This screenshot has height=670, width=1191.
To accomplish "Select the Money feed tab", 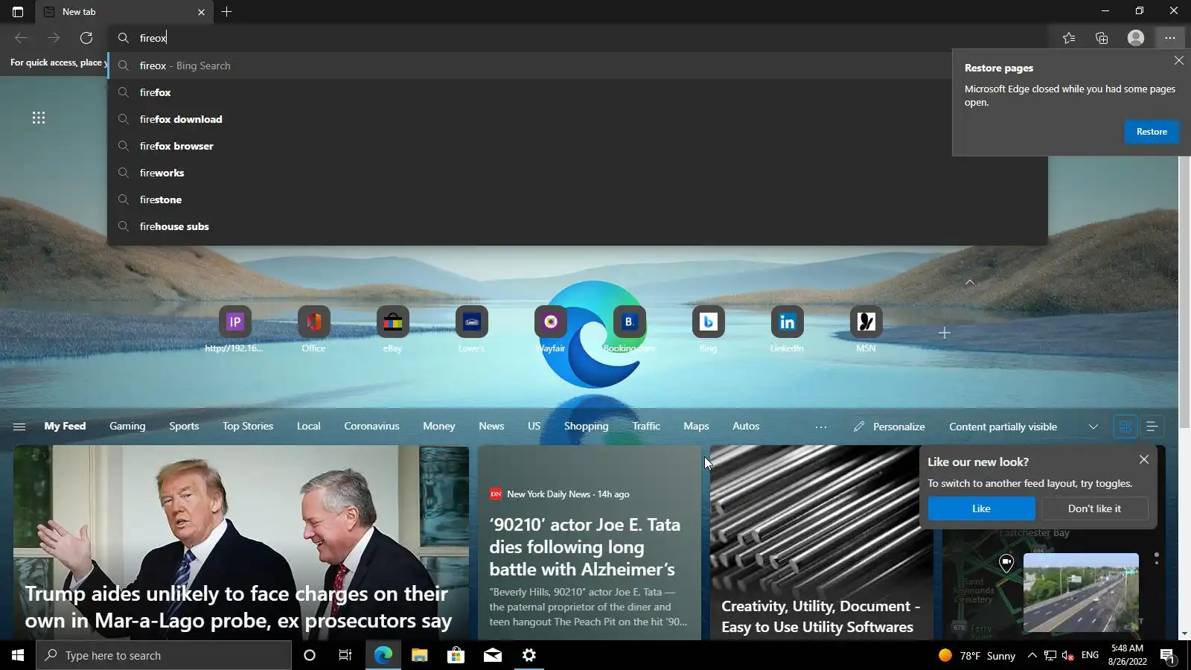I will tap(438, 426).
